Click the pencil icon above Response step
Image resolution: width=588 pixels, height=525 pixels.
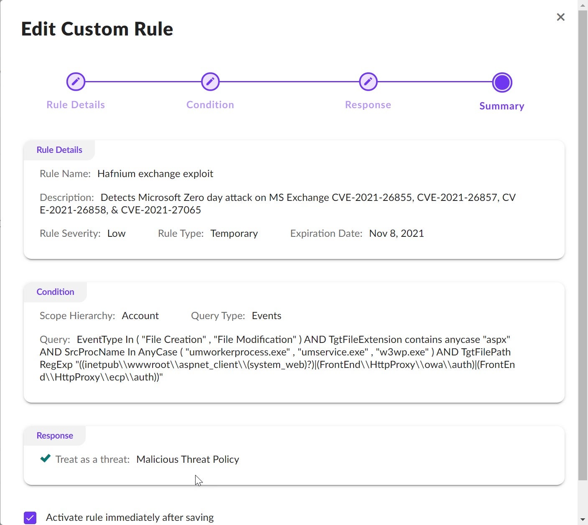(368, 82)
